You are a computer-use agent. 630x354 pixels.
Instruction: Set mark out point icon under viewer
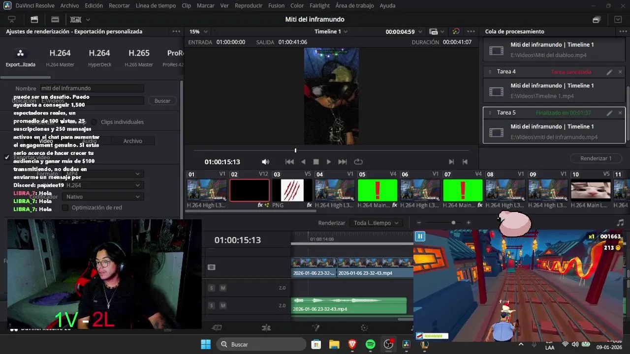(x=465, y=162)
